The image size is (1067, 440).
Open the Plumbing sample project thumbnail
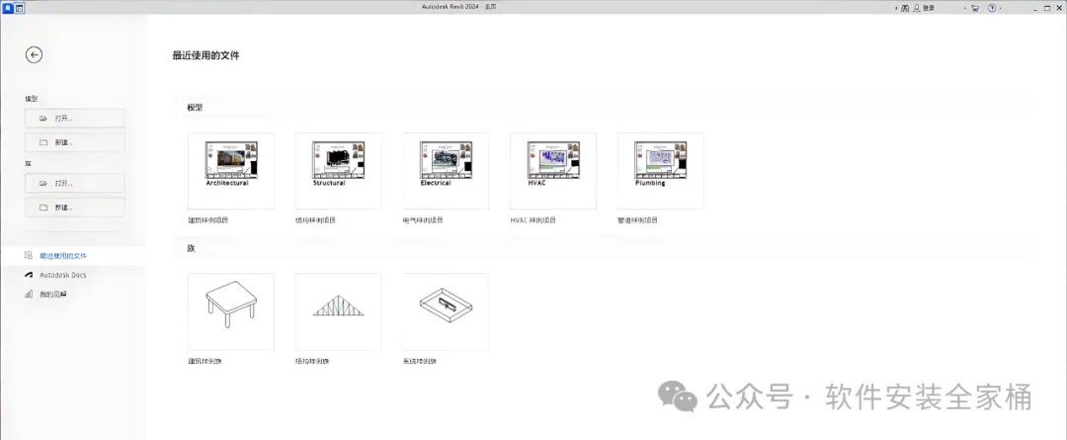(x=661, y=171)
